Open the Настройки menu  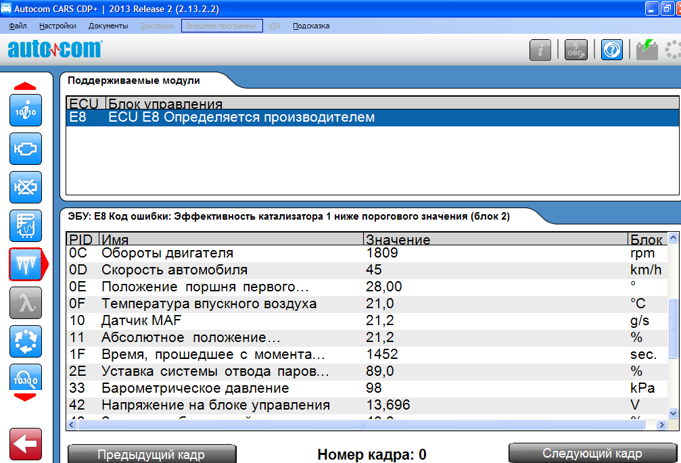[57, 26]
